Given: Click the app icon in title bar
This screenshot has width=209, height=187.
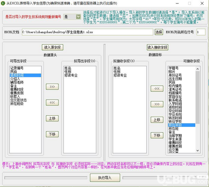Looking at the screenshot, I should (3, 3).
